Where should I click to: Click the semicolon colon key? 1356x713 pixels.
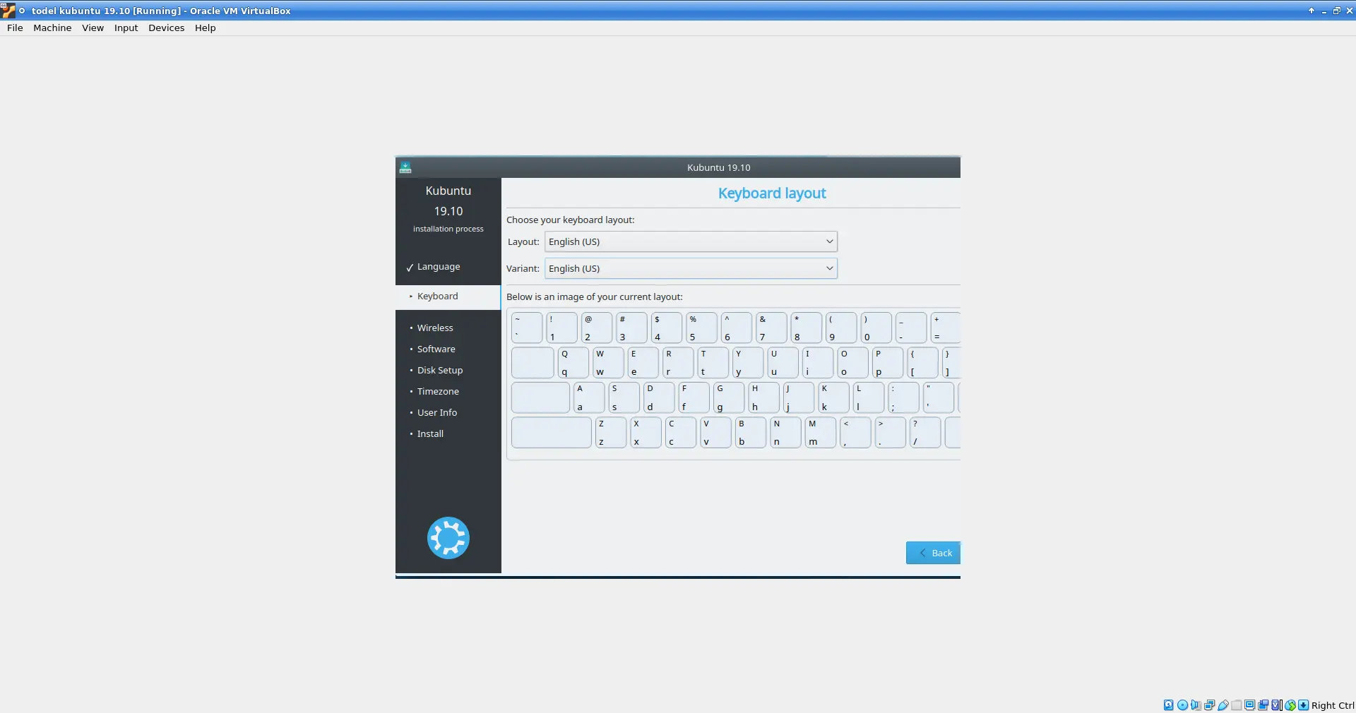click(903, 397)
